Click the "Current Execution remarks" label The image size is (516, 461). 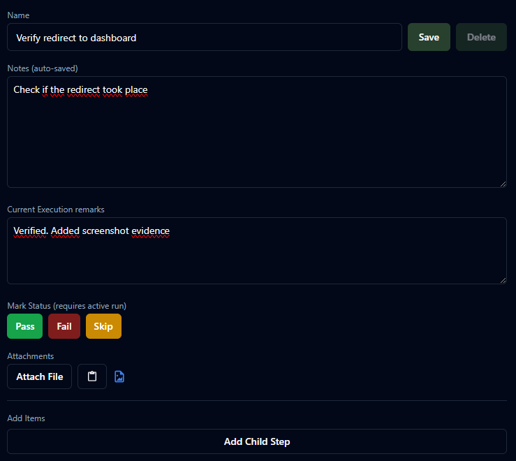coord(56,210)
